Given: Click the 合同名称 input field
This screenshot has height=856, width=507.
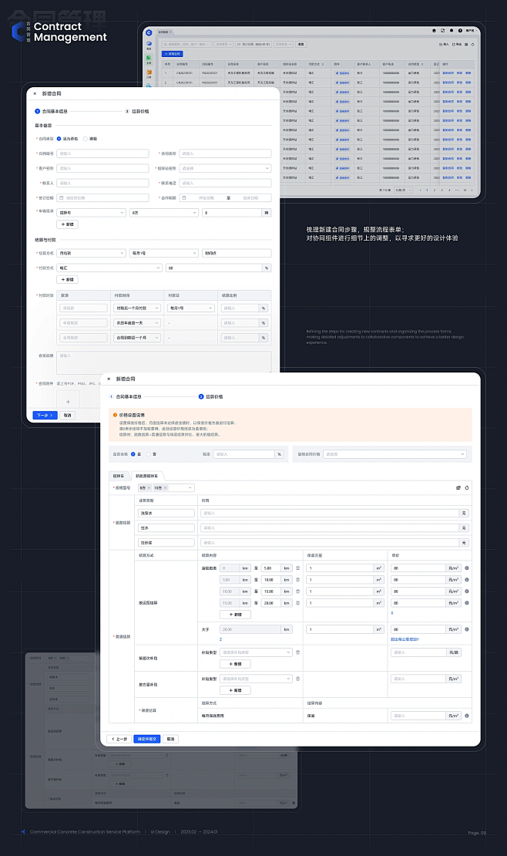Looking at the screenshot, I should (x=225, y=153).
